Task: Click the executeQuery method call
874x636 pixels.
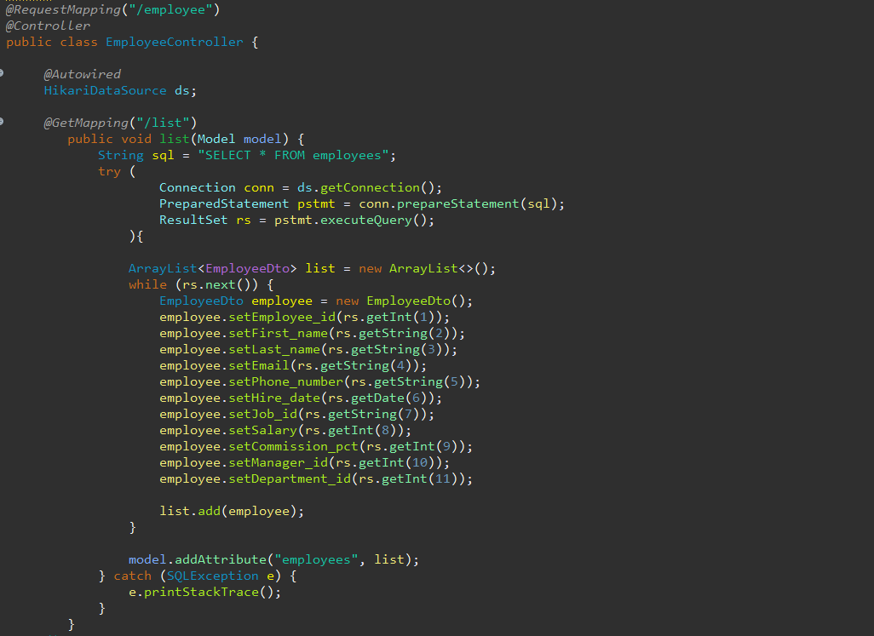Action: [365, 220]
